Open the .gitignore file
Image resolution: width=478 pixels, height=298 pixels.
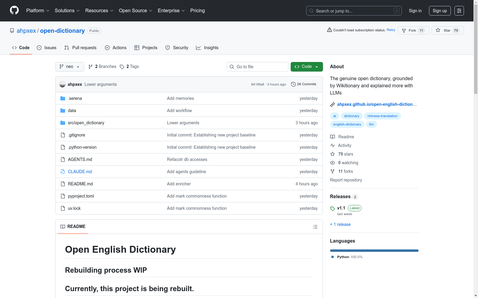pyautogui.click(x=76, y=135)
